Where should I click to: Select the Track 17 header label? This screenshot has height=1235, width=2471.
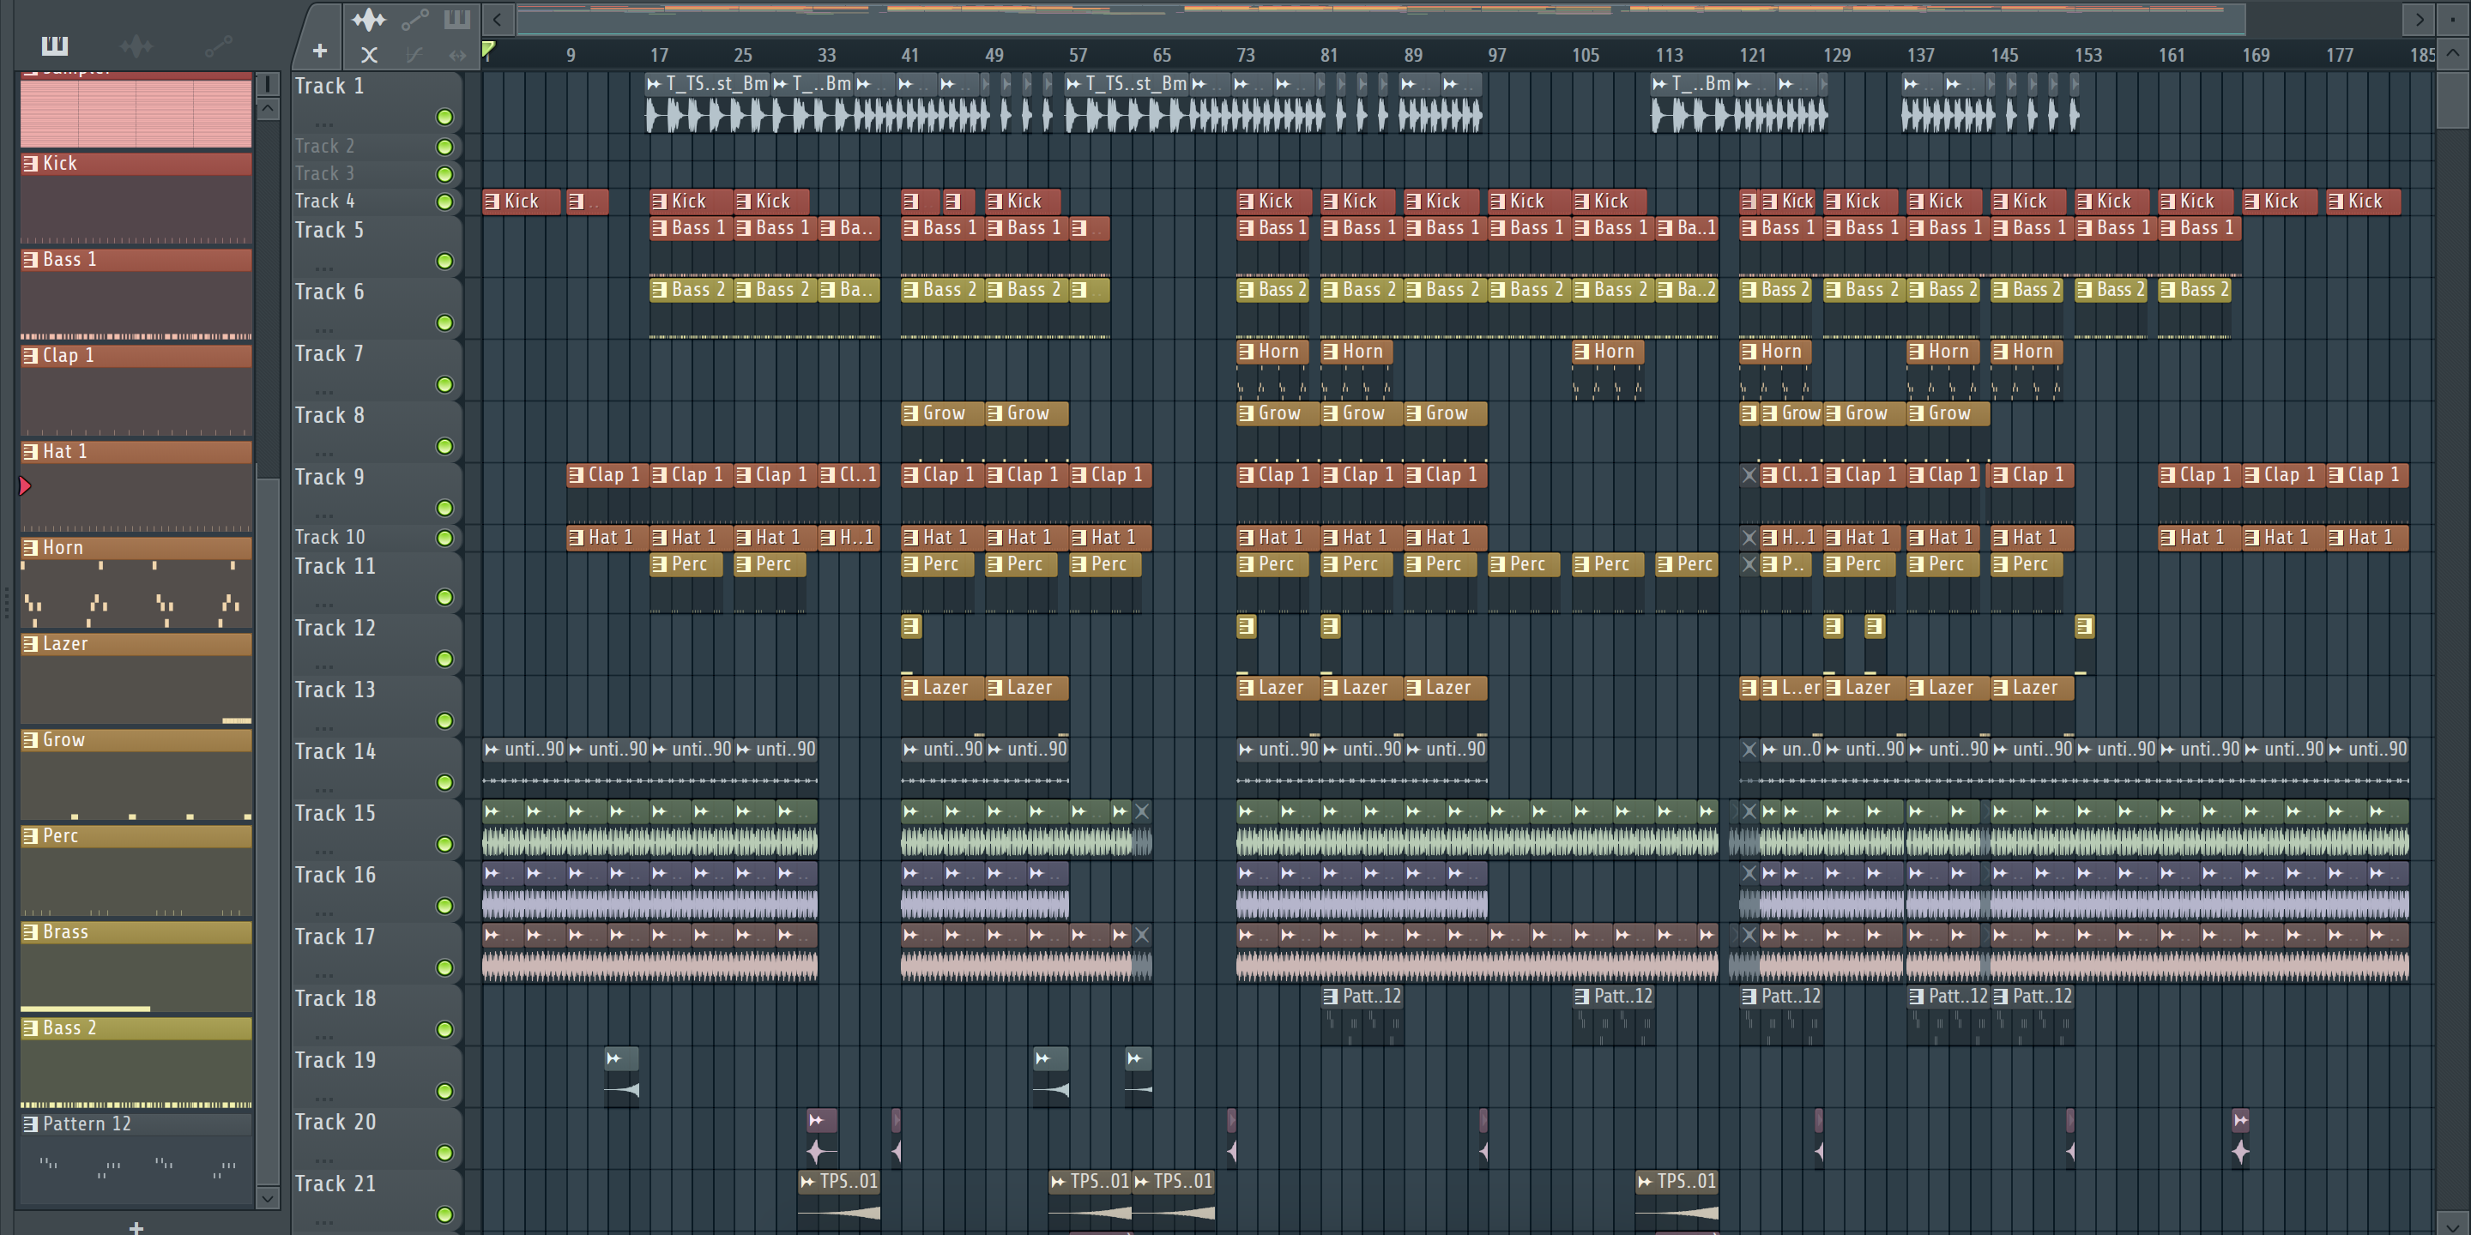point(335,937)
